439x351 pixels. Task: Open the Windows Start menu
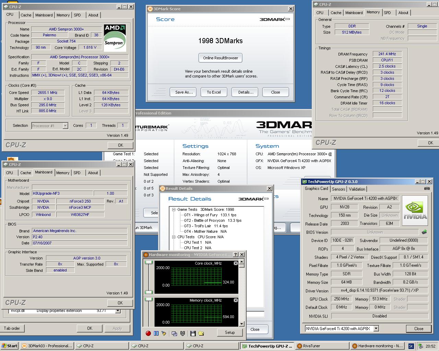pyautogui.click(x=9, y=346)
